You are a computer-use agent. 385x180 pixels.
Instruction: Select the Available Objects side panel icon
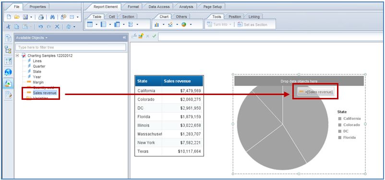8,84
